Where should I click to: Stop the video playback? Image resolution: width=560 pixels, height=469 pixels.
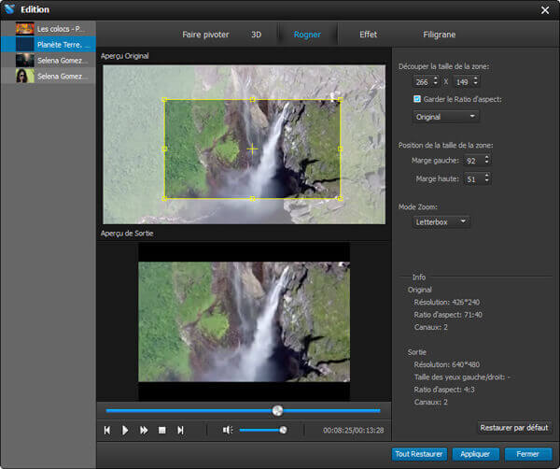click(161, 430)
